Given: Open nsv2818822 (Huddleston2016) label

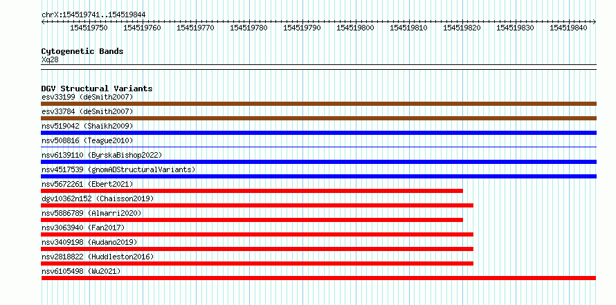Looking at the screenshot, I should [x=98, y=257].
